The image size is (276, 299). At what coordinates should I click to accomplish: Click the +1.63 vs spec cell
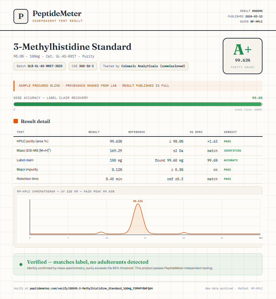(x=212, y=141)
